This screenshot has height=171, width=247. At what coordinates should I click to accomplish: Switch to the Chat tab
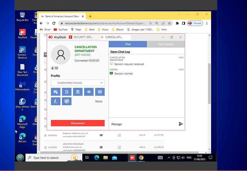point(128,44)
